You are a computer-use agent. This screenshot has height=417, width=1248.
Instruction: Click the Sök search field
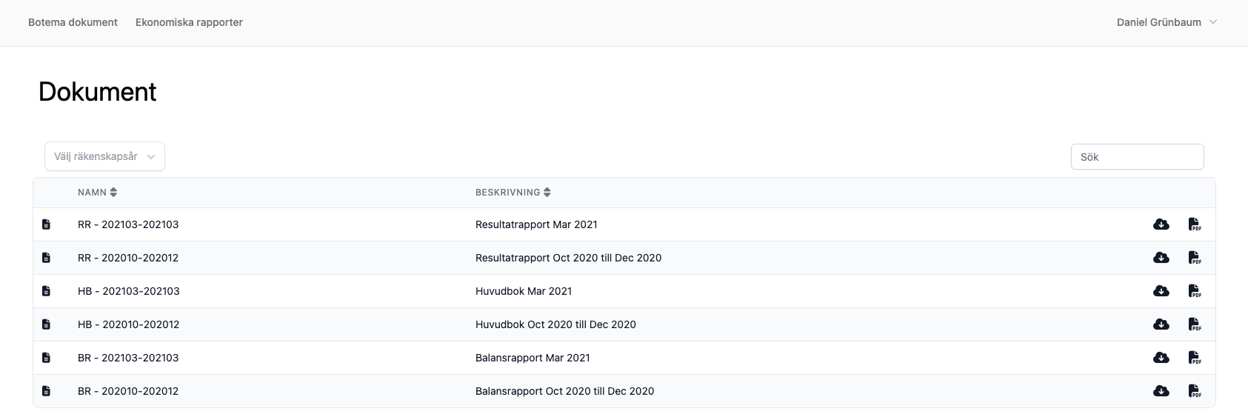click(1137, 157)
